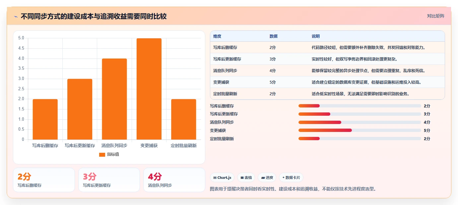This screenshot has width=458, height=205.
Task: Click the orange 指标值 legend swatch
Action: pyautogui.click(x=102, y=154)
